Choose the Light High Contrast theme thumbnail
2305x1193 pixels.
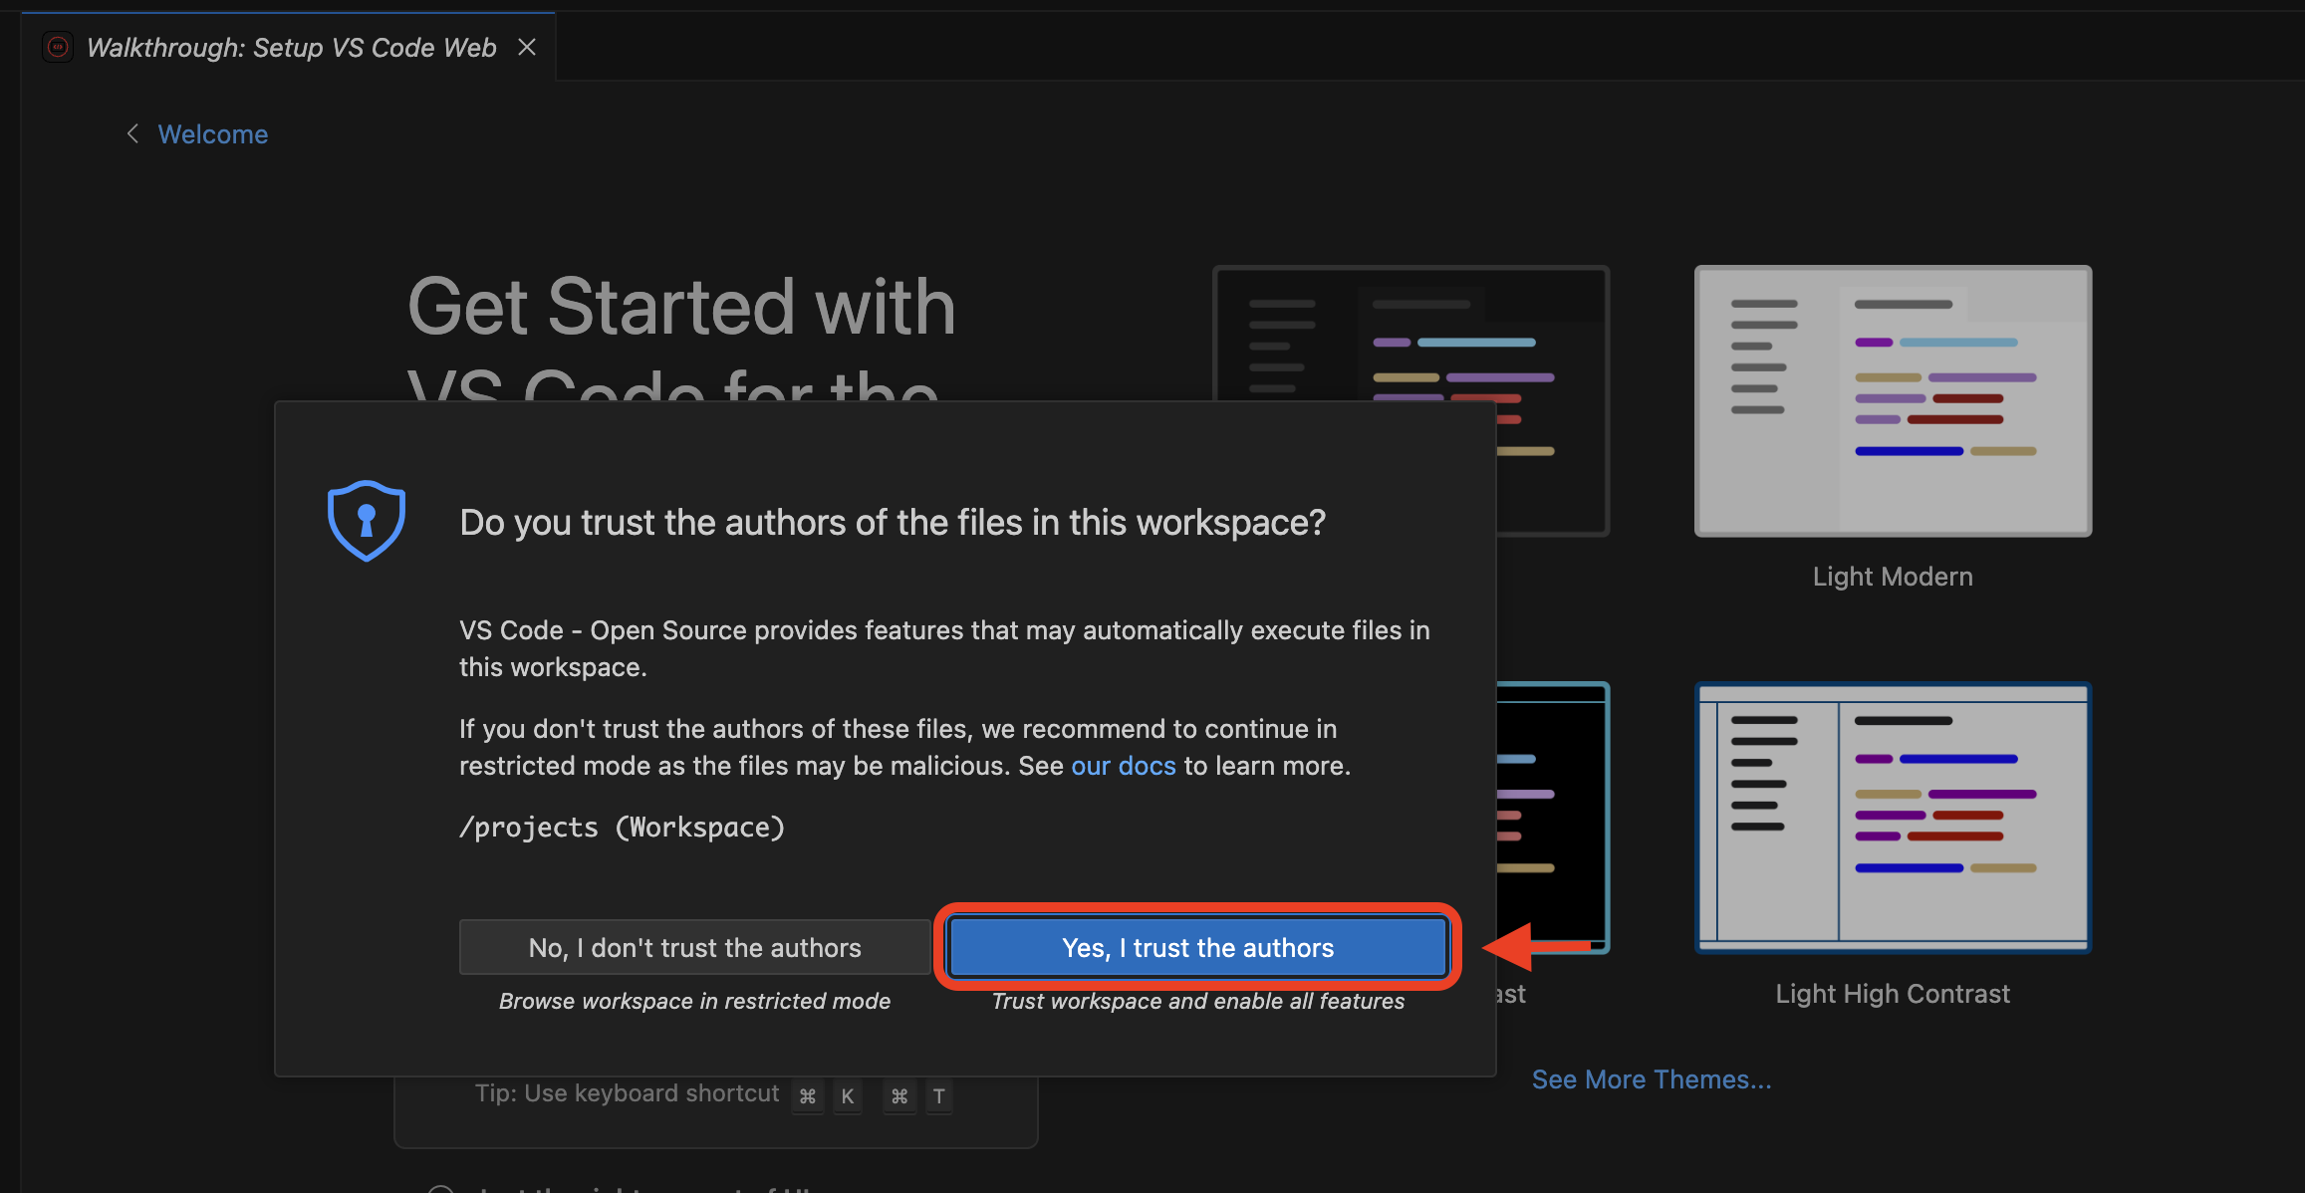point(1893,818)
